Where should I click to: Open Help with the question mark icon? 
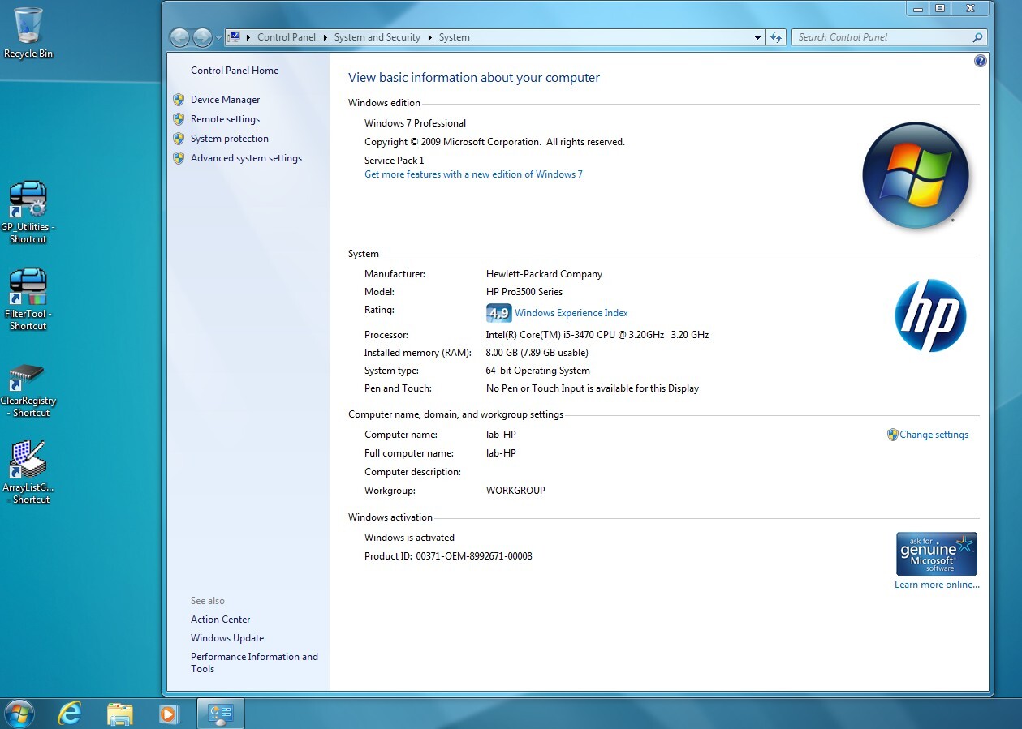[981, 61]
